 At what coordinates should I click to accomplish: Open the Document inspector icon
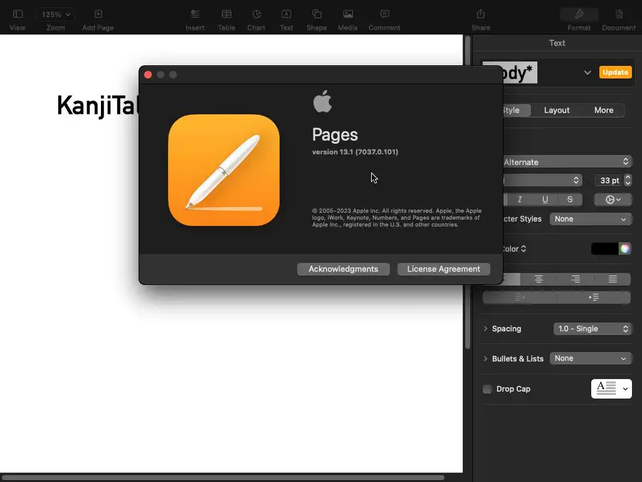coord(619,14)
